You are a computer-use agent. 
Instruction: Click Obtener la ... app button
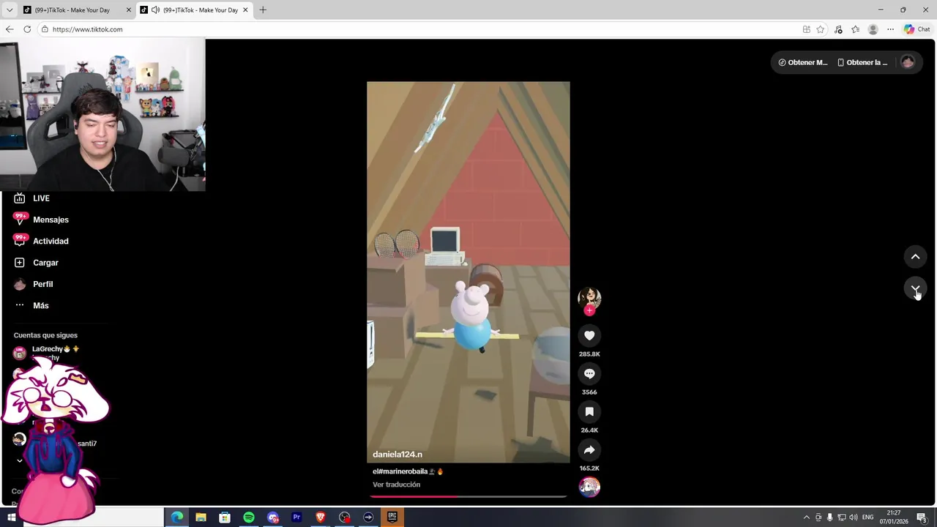(x=862, y=62)
